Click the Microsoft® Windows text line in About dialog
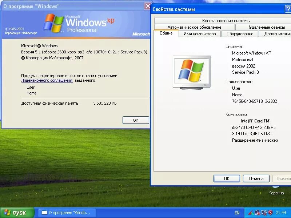This screenshot has height=218, width=291. point(39,46)
